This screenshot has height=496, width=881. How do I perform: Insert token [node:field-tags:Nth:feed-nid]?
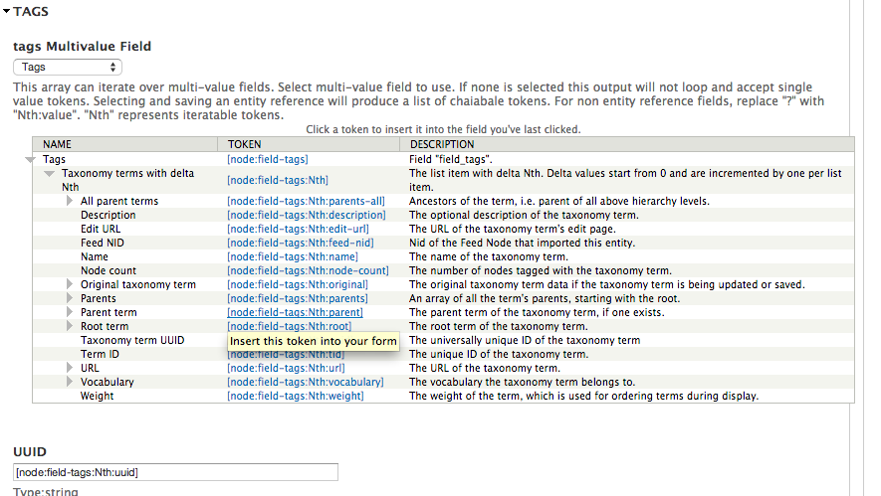pos(300,243)
